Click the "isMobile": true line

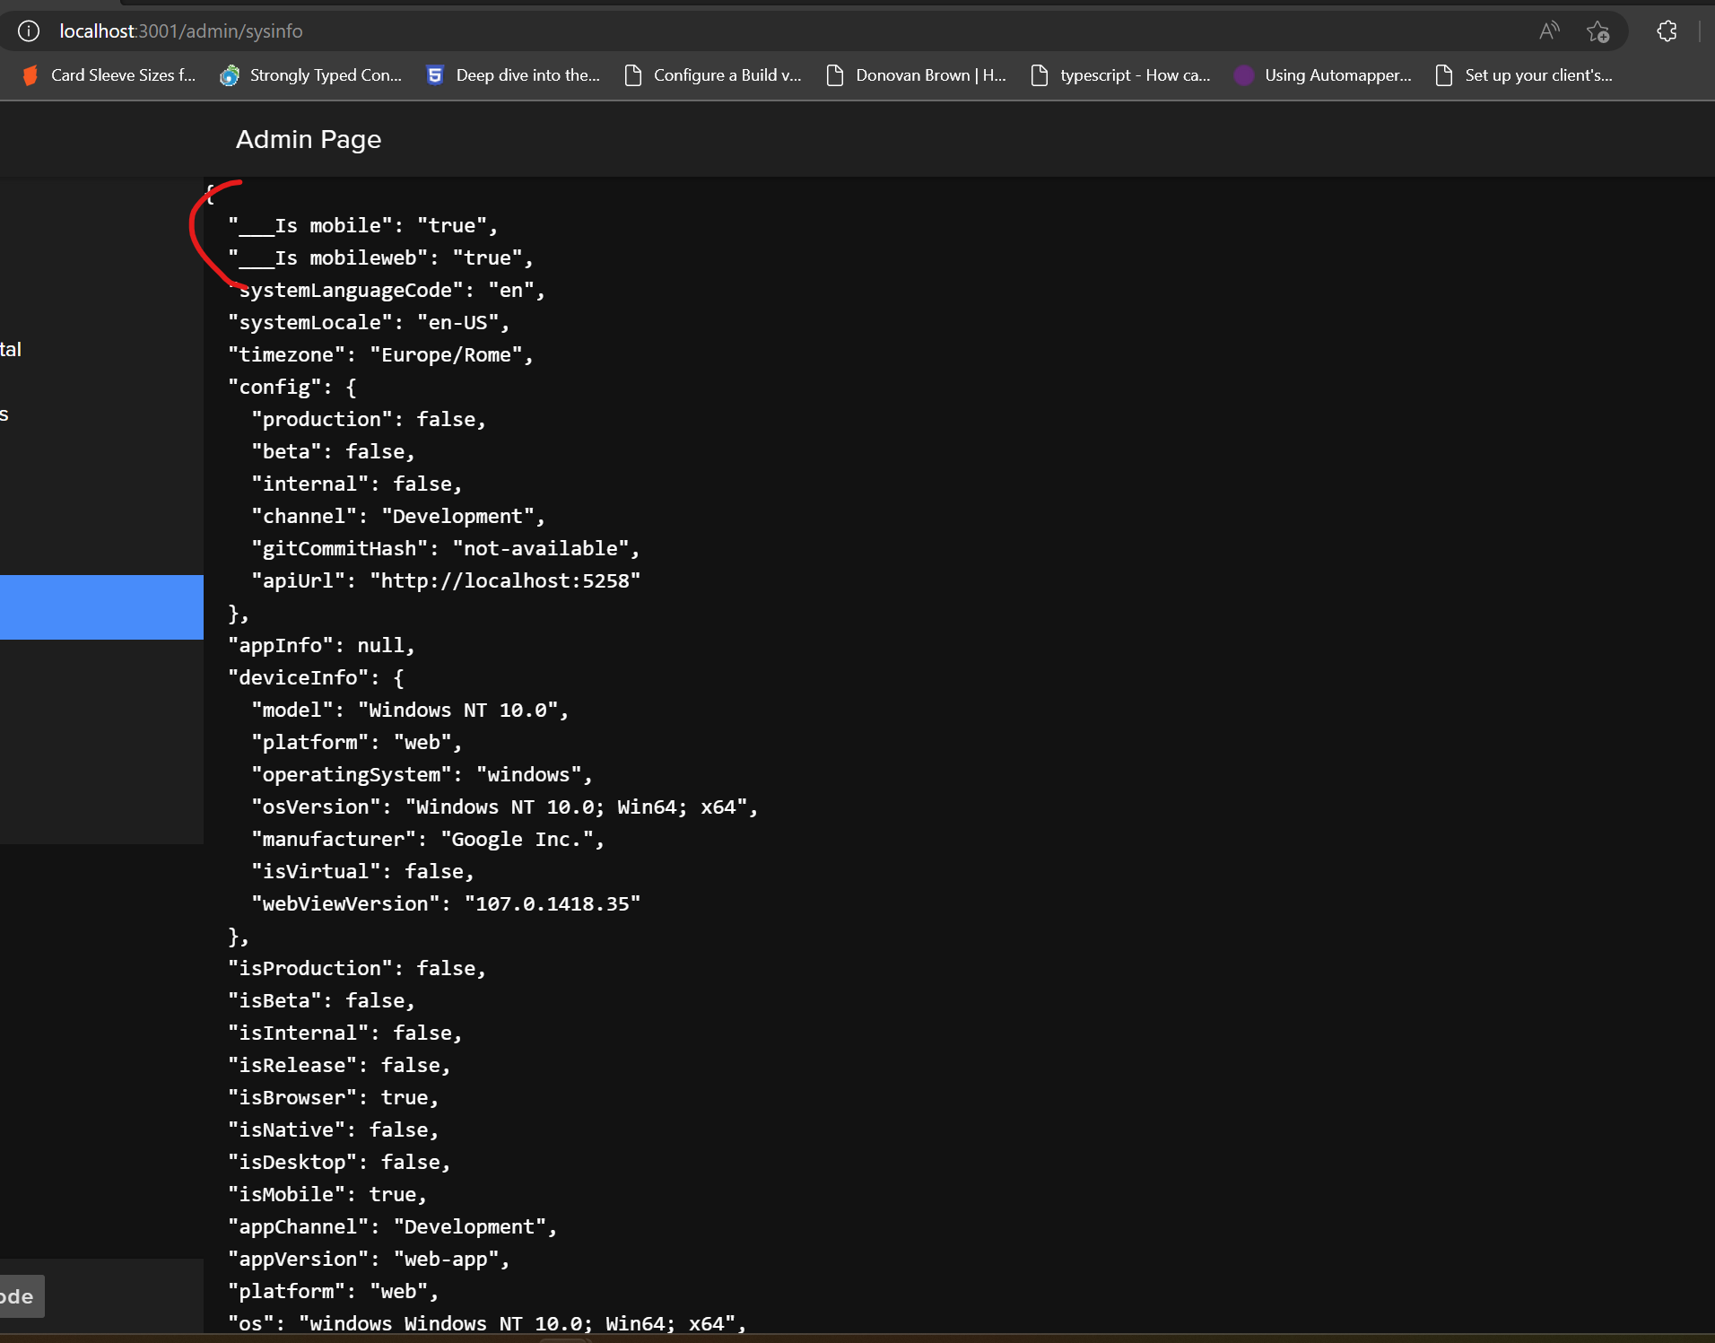tap(327, 1195)
